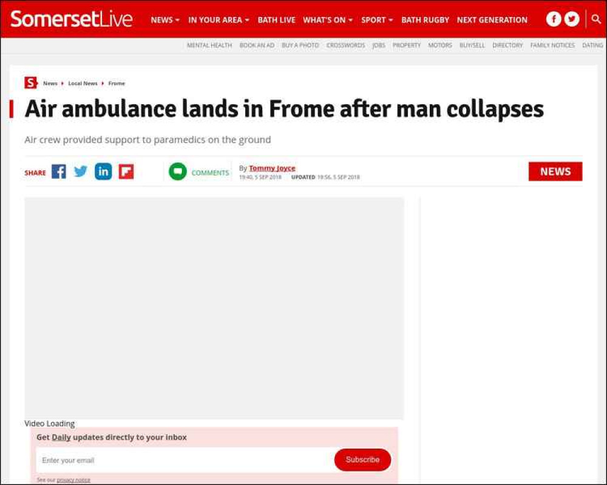Expand the NEWS dropdown menu
607x485 pixels.
[x=165, y=20]
